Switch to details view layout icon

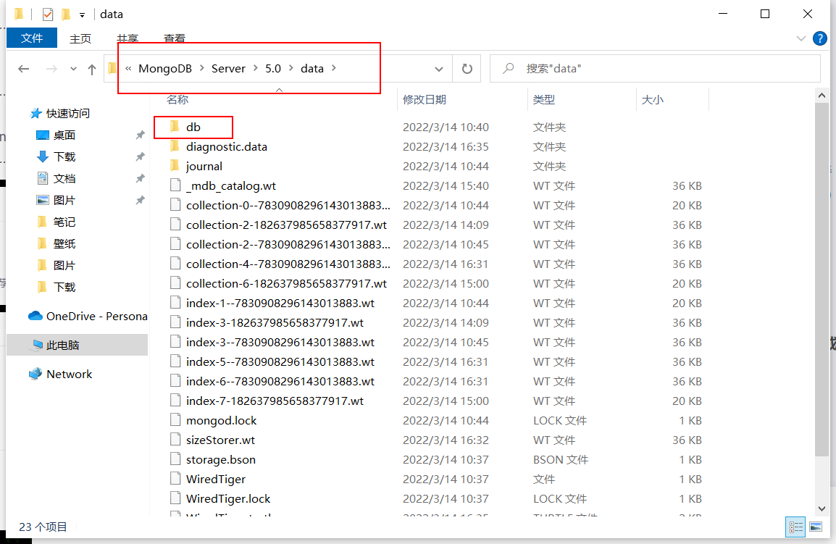(x=796, y=527)
